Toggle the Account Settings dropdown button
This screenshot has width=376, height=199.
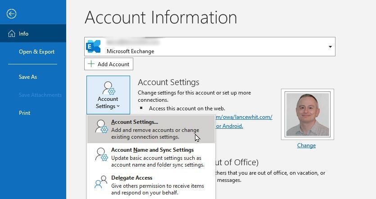pos(108,95)
